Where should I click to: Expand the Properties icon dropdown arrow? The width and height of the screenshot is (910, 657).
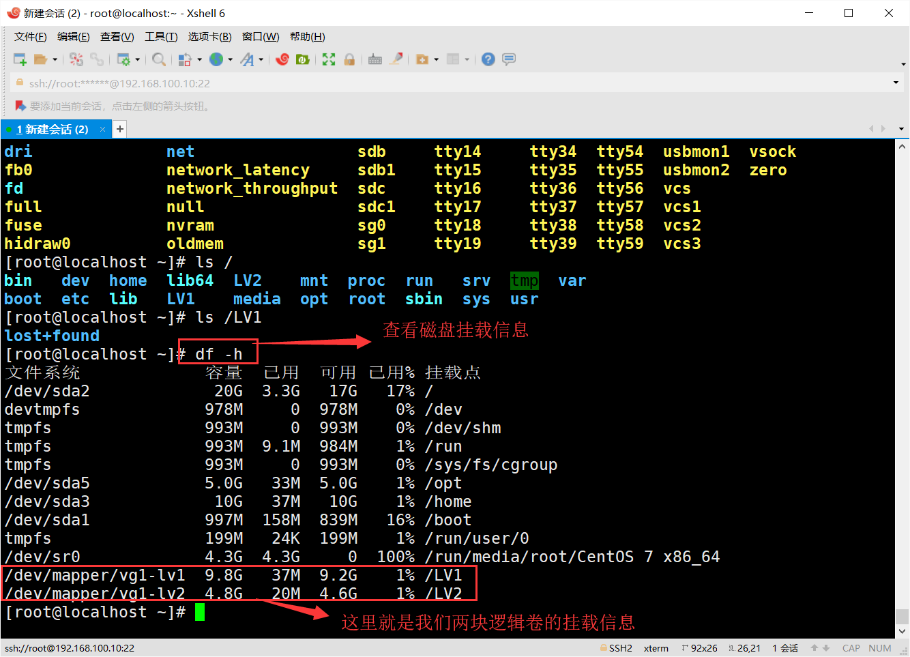[137, 59]
